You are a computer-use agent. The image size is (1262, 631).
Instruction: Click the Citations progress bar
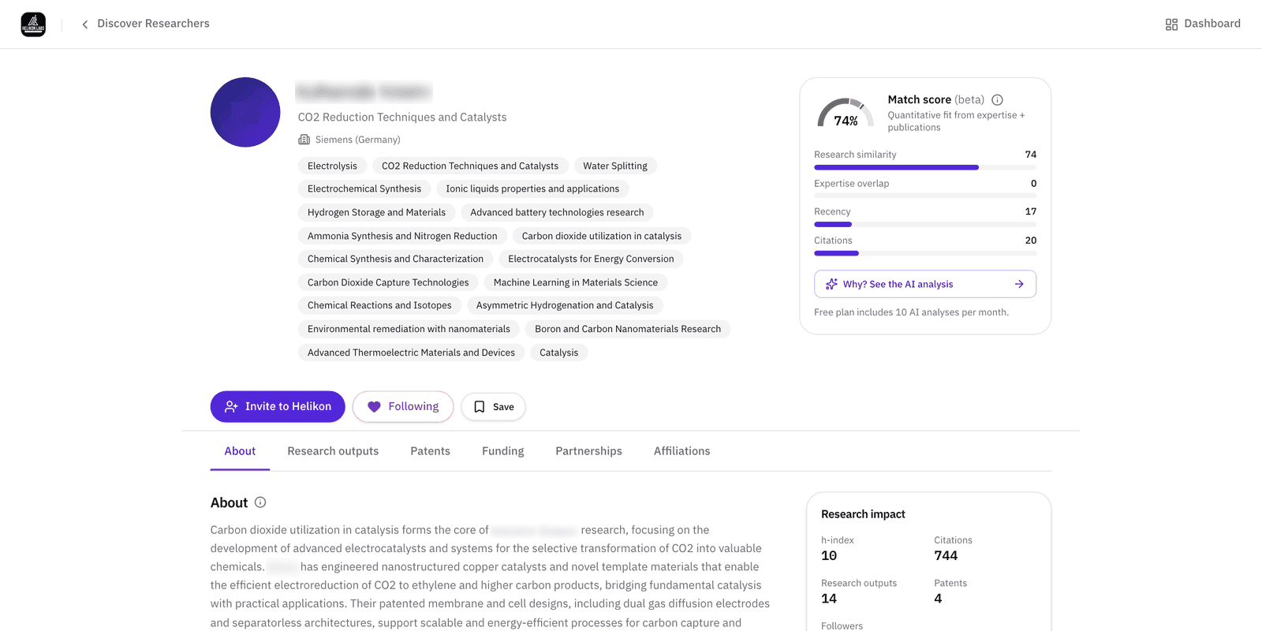coord(925,253)
